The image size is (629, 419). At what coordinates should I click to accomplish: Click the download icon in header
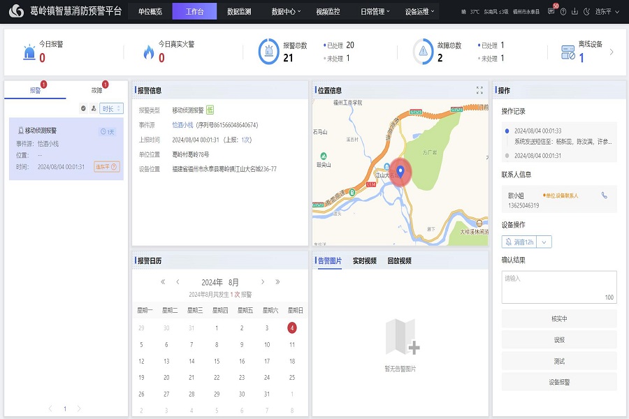574,12
